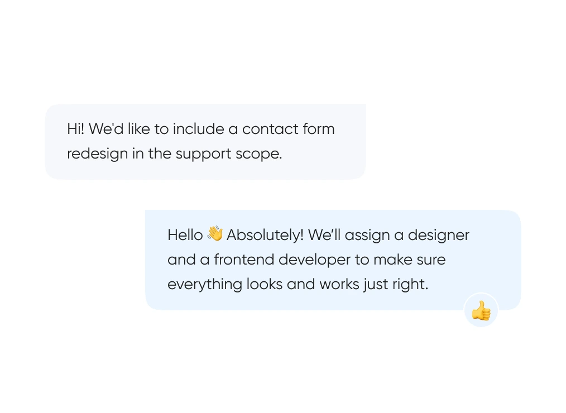Click the word "designer" in the reply
The image size is (566, 413).
(x=438, y=235)
